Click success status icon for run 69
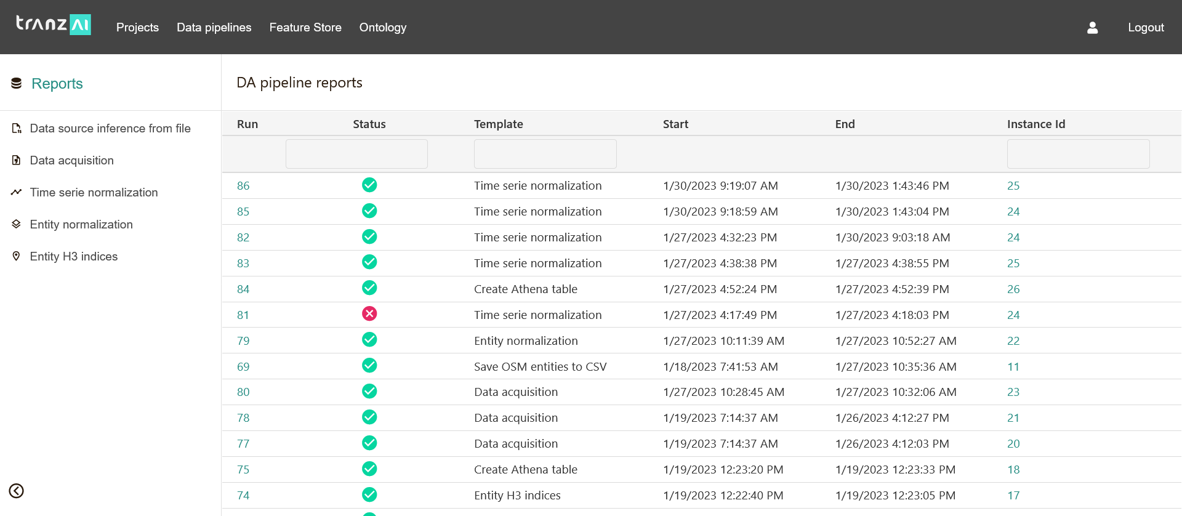This screenshot has width=1182, height=516. pos(369,366)
